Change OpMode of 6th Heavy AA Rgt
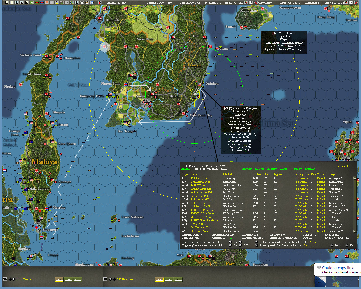This screenshot has width=361, height=289. [304, 231]
